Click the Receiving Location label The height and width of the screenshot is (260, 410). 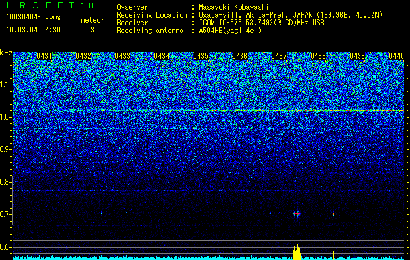tap(152, 15)
